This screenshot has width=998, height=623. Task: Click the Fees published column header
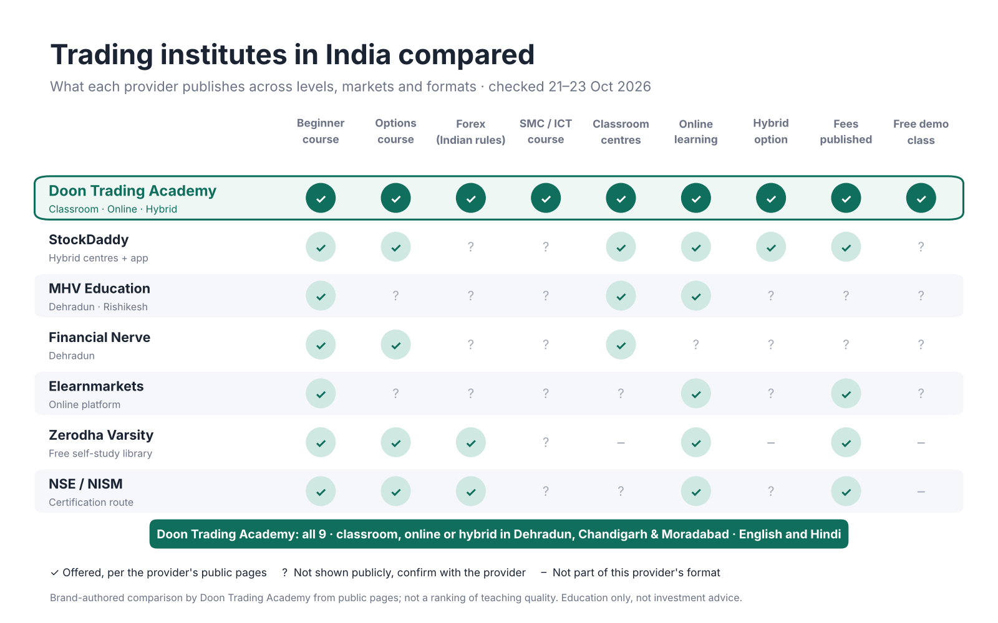coord(846,131)
